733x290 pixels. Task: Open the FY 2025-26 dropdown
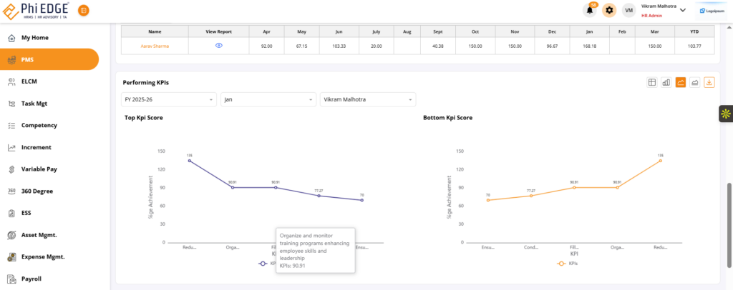169,99
